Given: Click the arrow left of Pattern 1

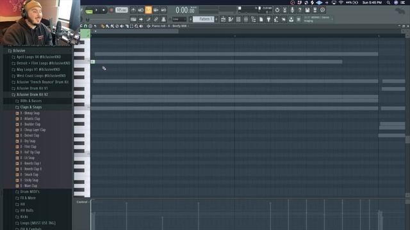Looking at the screenshot, I should pyautogui.click(x=191, y=19).
